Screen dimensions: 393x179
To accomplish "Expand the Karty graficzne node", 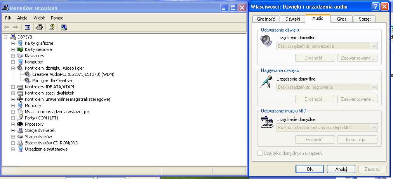I will click(x=13, y=43).
